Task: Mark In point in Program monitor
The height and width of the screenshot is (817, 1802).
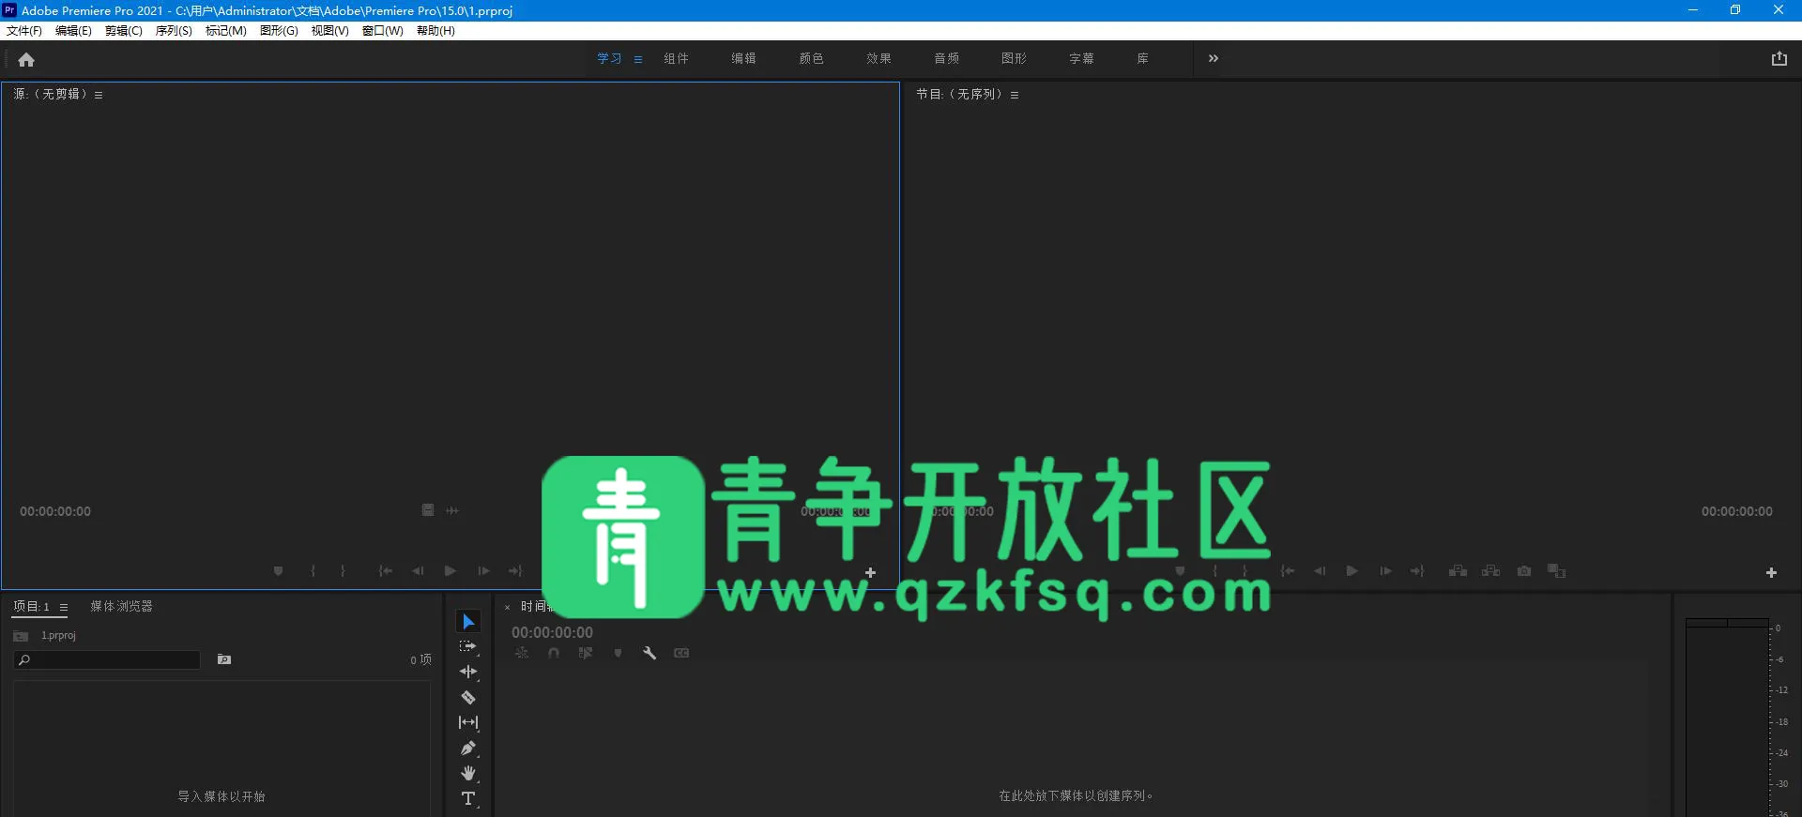Action: [1214, 570]
